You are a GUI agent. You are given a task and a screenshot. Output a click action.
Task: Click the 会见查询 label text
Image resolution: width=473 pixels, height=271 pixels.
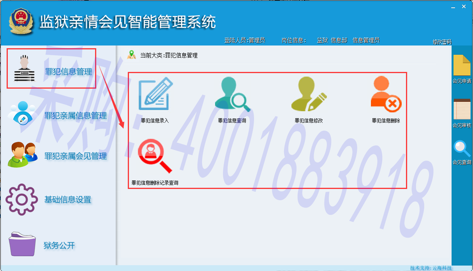pos(462,162)
